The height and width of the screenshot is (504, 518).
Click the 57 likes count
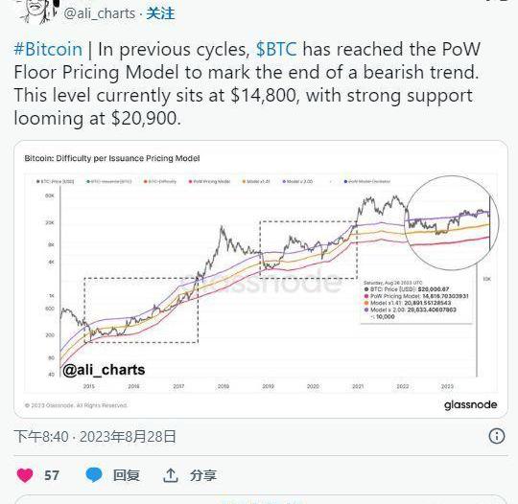pyautogui.click(x=52, y=475)
